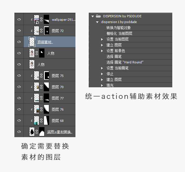Viewport: 185px width, 172px height.
Task: Click the DISPERSION action set folder icon
Action: [x=98, y=16]
